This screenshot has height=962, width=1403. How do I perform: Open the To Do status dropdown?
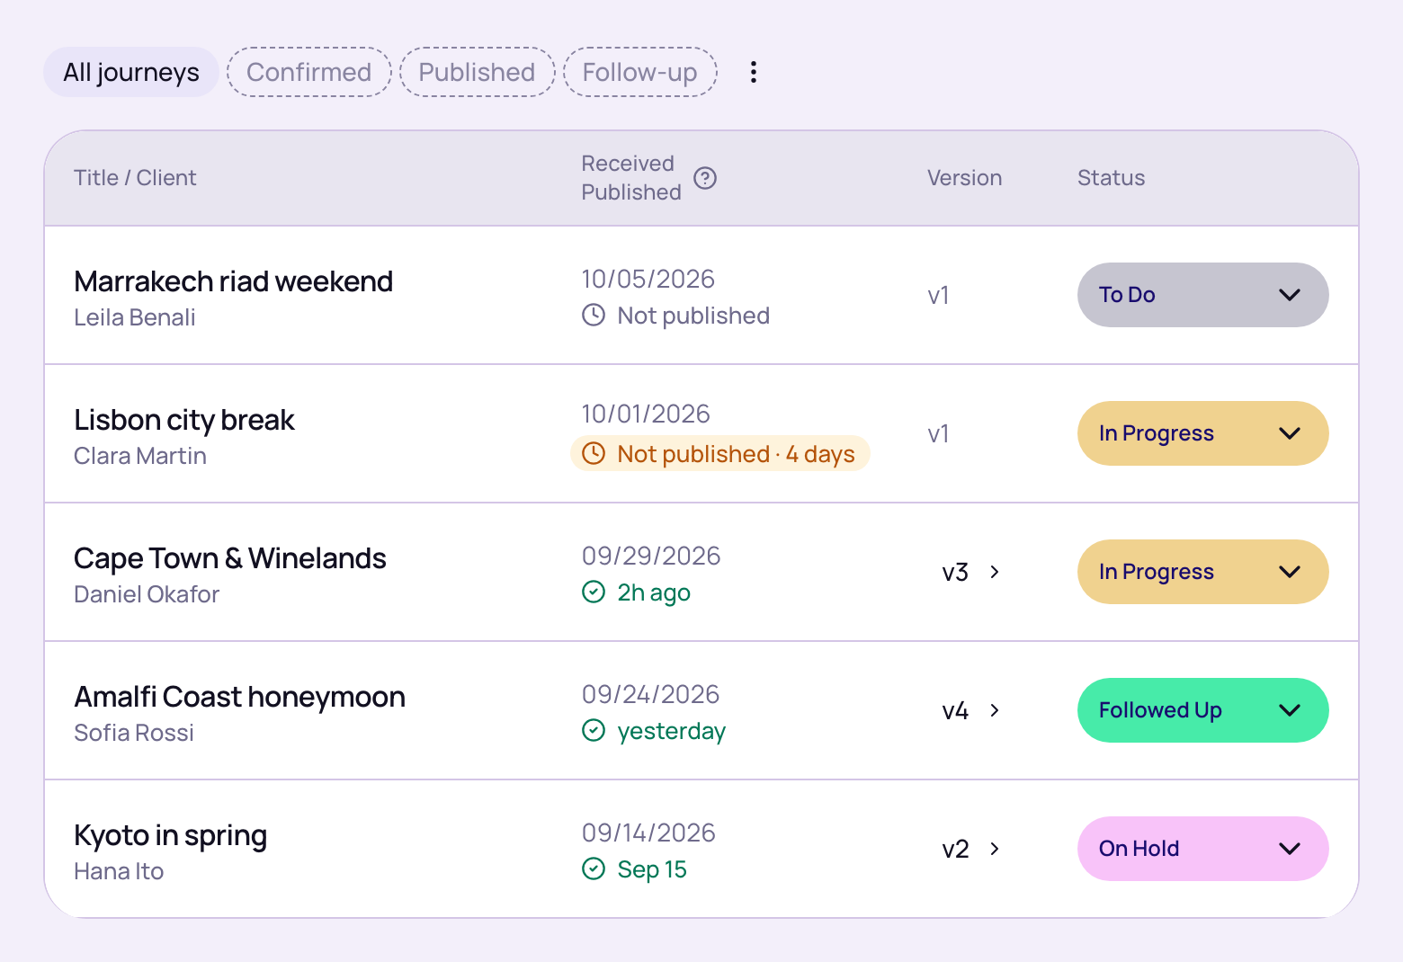pyautogui.click(x=1203, y=295)
